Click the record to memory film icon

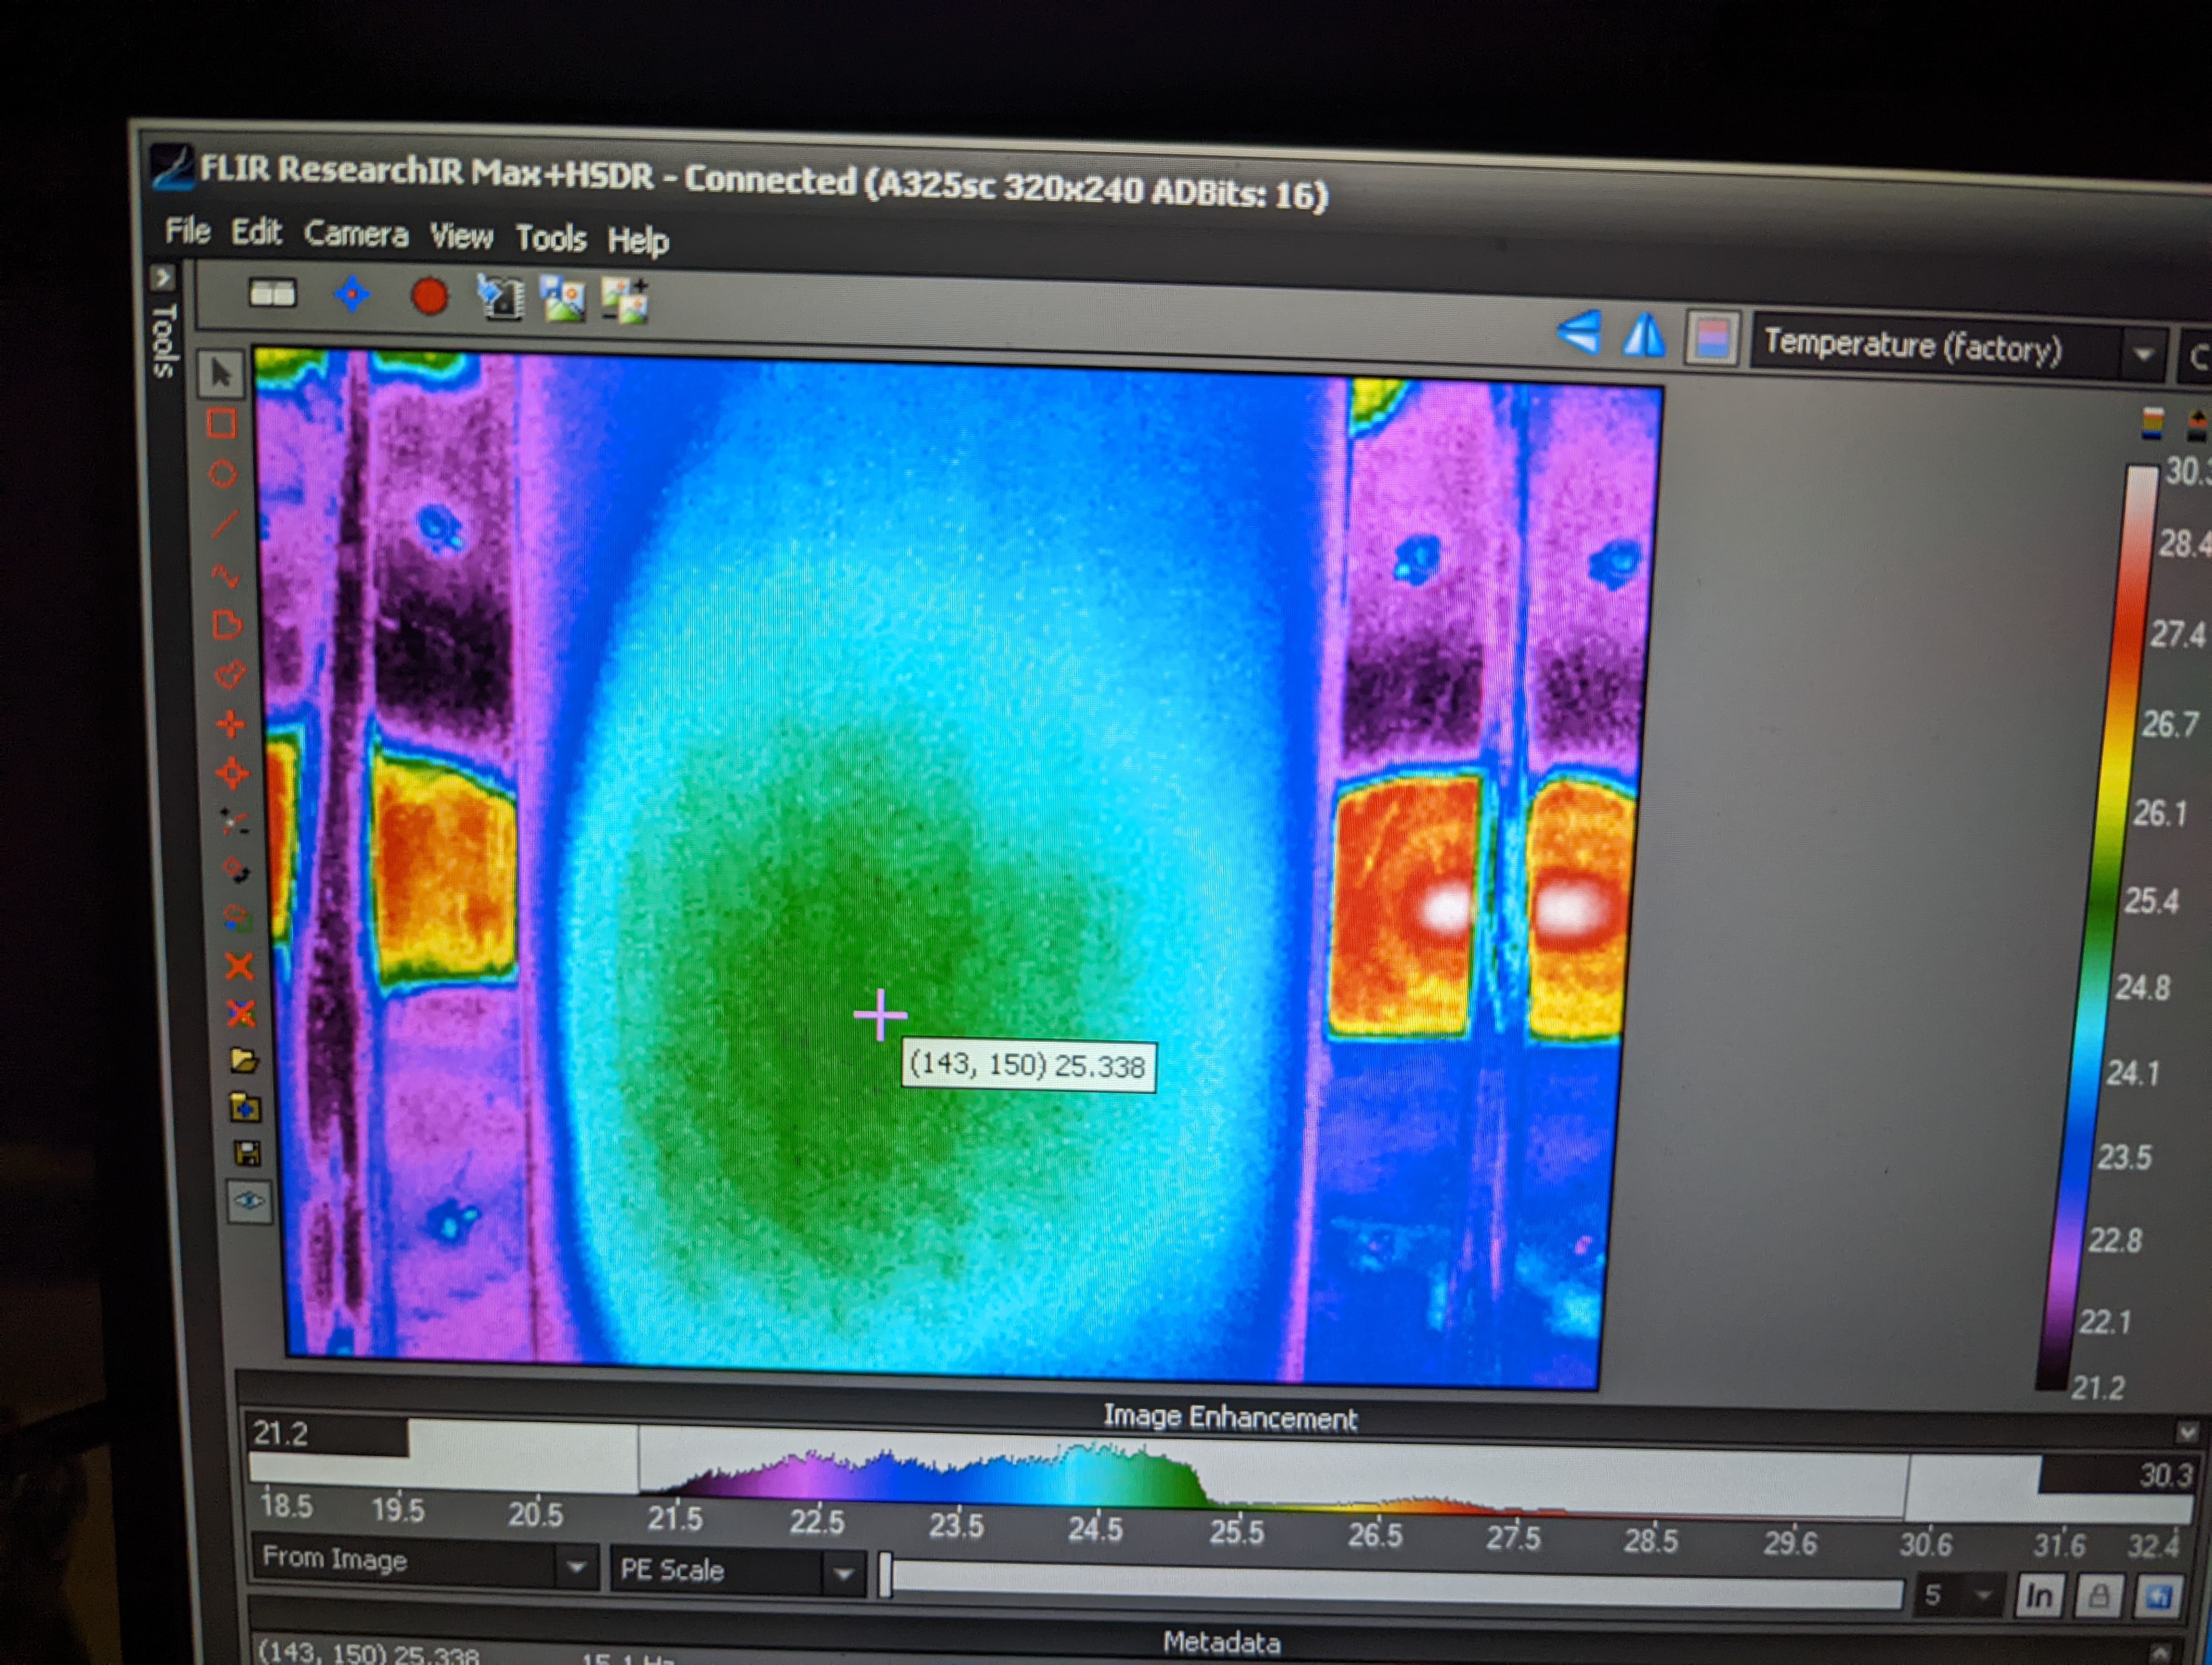pos(500,298)
